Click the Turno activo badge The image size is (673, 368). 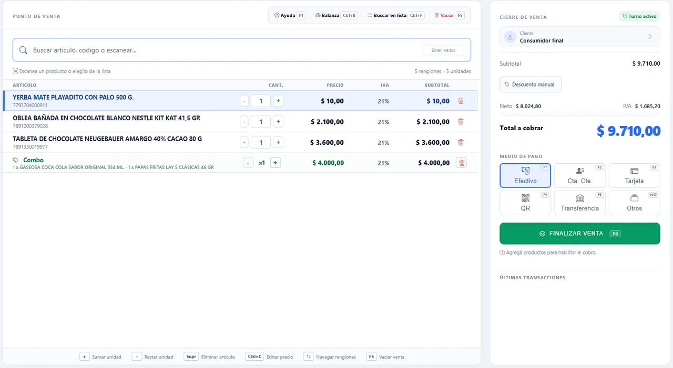coord(639,16)
